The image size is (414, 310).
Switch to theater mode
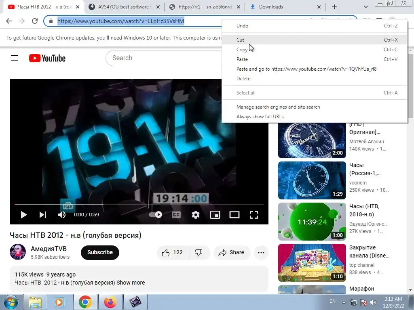pyautogui.click(x=234, y=215)
